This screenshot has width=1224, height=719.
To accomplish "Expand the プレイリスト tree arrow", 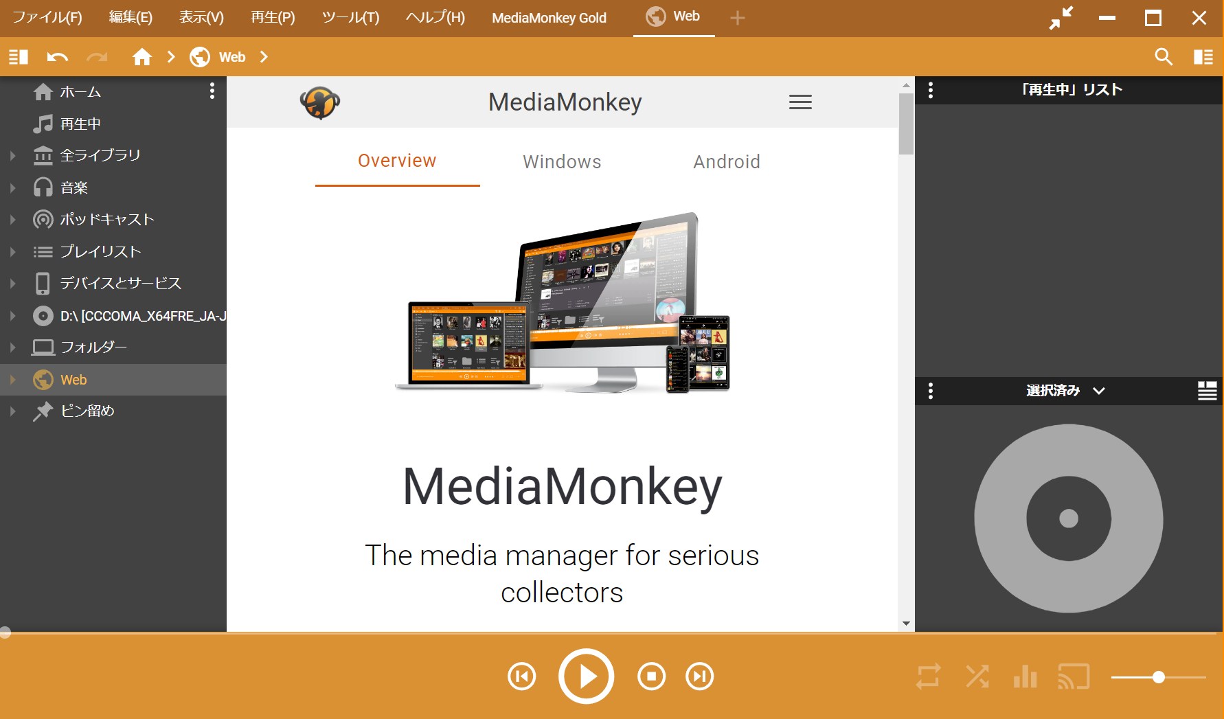I will point(12,252).
